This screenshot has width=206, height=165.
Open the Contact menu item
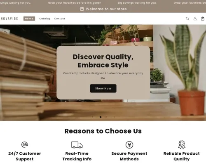coord(60,19)
